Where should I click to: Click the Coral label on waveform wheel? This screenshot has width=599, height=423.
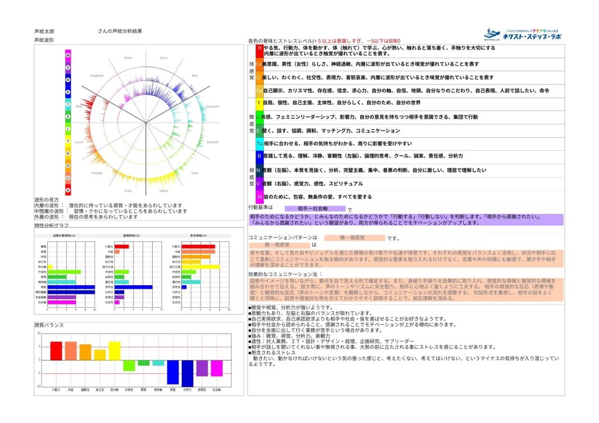click(79, 142)
